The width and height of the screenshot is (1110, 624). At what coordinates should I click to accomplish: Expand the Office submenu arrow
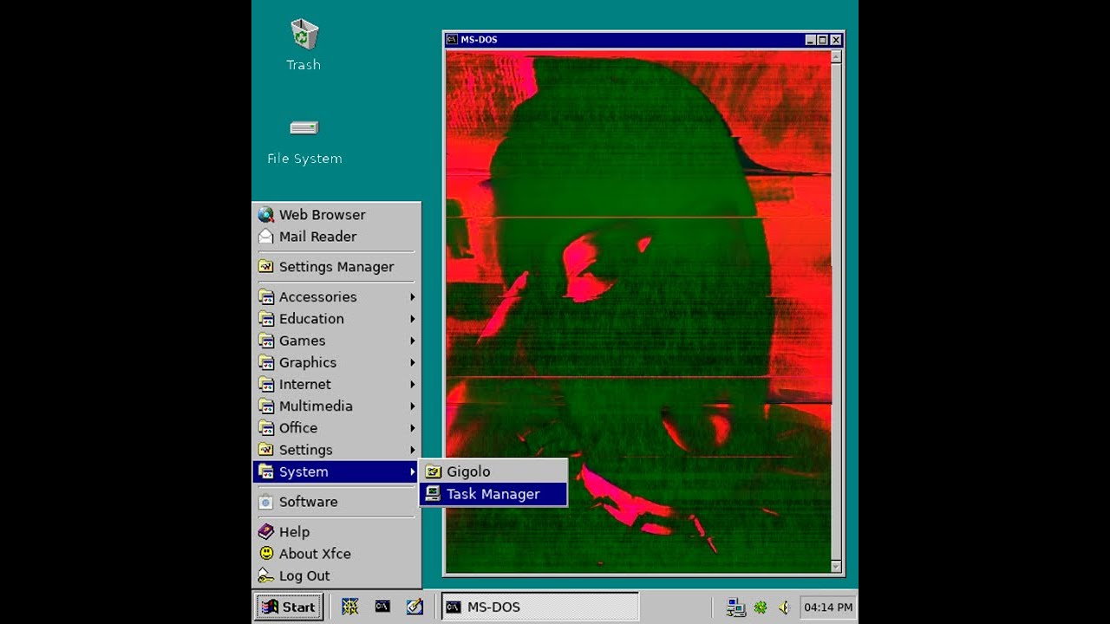(x=413, y=428)
